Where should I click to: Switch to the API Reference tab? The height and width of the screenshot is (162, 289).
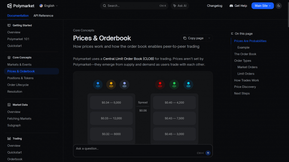click(43, 16)
